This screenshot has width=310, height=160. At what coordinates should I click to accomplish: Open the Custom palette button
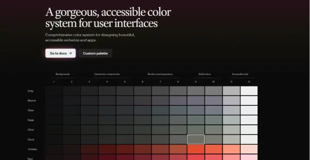point(95,53)
